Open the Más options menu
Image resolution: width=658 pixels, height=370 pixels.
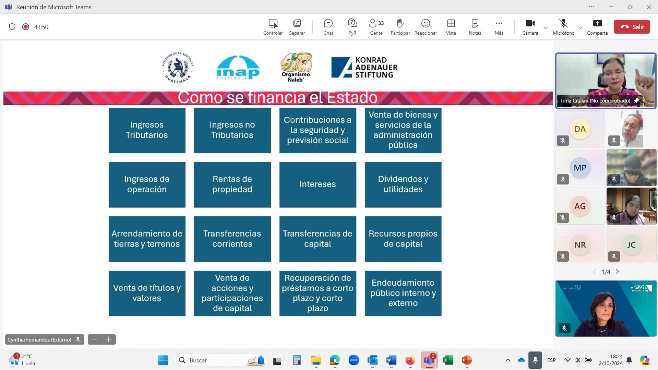(499, 27)
